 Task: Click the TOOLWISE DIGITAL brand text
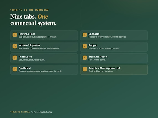click(20, 112)
